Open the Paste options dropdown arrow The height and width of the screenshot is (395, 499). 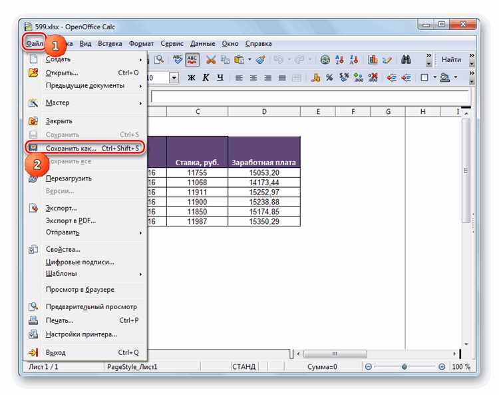point(249,59)
